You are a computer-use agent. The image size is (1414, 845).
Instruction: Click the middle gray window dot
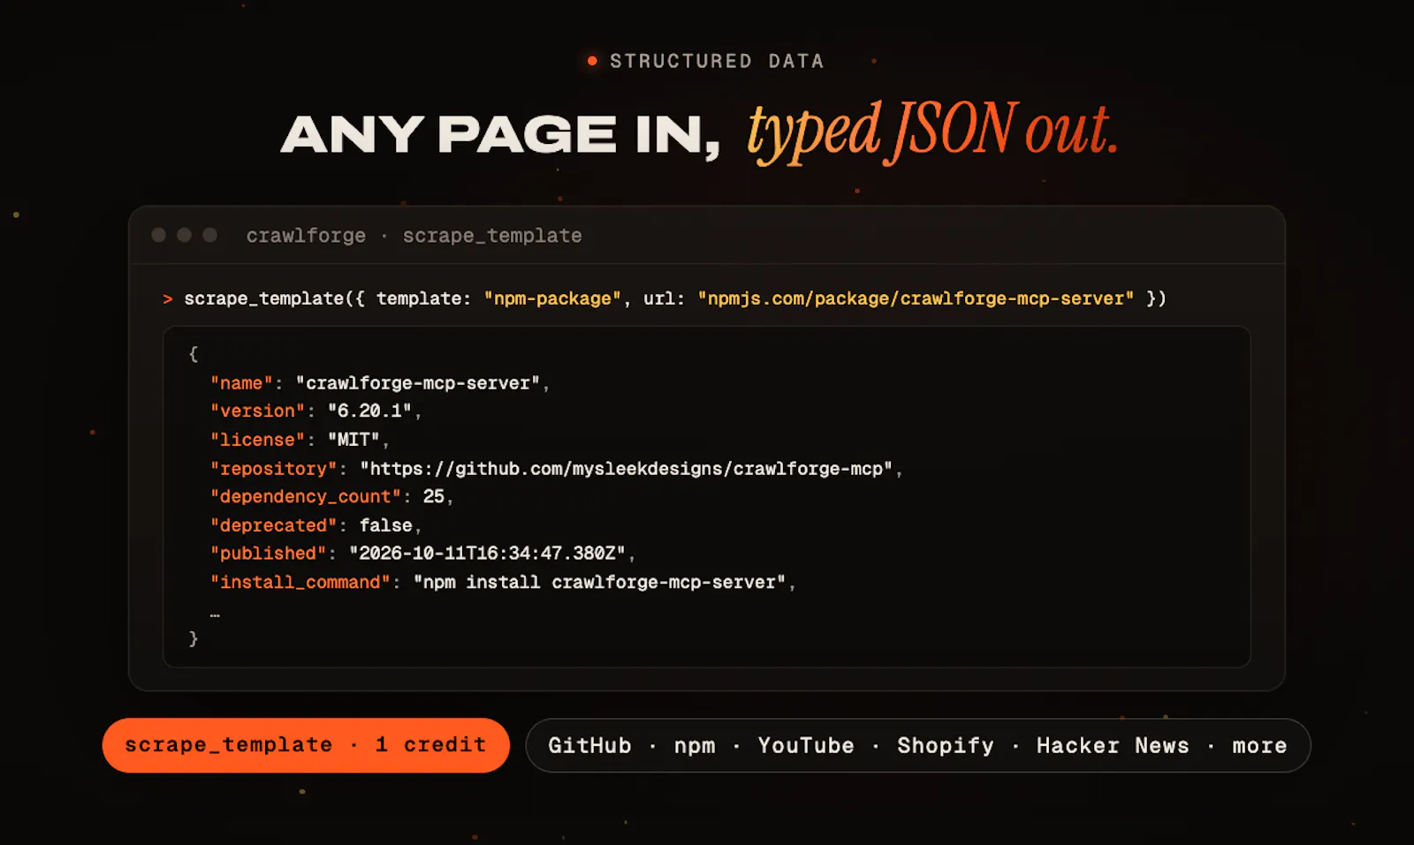click(185, 235)
